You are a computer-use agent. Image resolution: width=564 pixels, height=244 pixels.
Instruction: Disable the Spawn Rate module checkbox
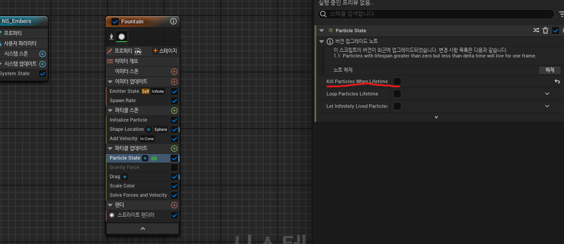click(x=174, y=101)
